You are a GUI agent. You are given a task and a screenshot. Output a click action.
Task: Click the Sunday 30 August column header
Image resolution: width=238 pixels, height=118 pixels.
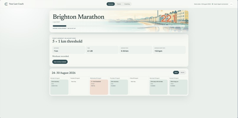click(174, 78)
